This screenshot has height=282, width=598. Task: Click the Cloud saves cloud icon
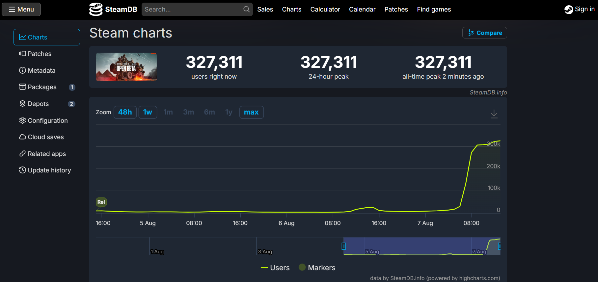click(x=22, y=137)
